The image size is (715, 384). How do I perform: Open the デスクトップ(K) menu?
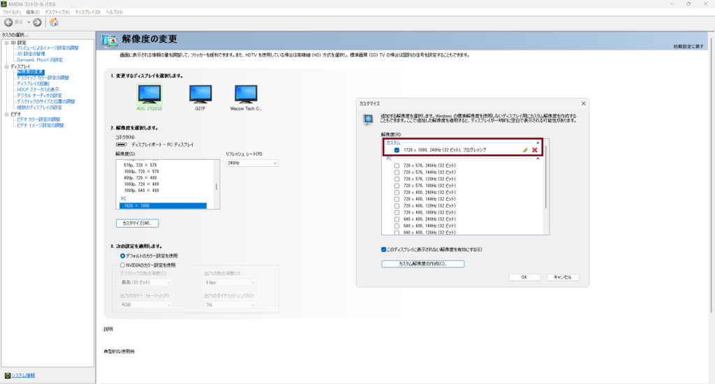57,12
